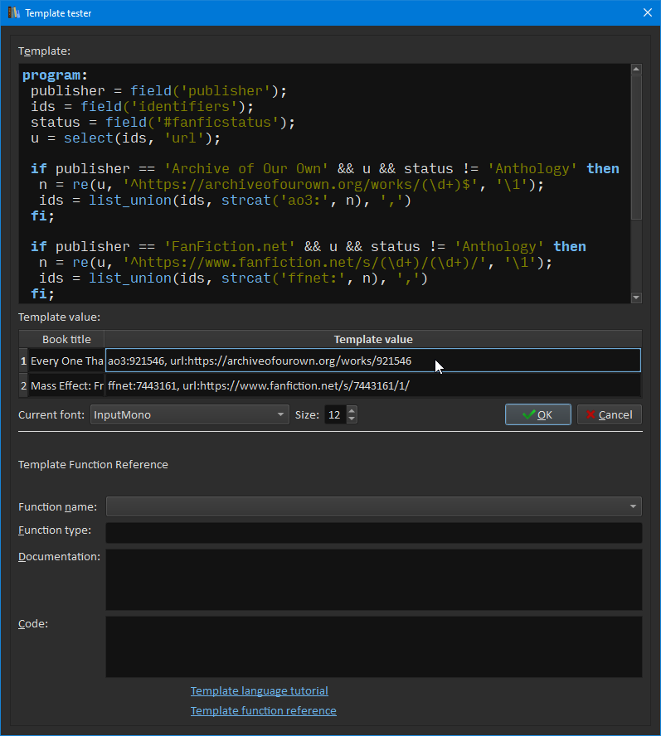Viewport: 661px width, 736px height.
Task: Click the font Size value field
Action: click(x=334, y=414)
